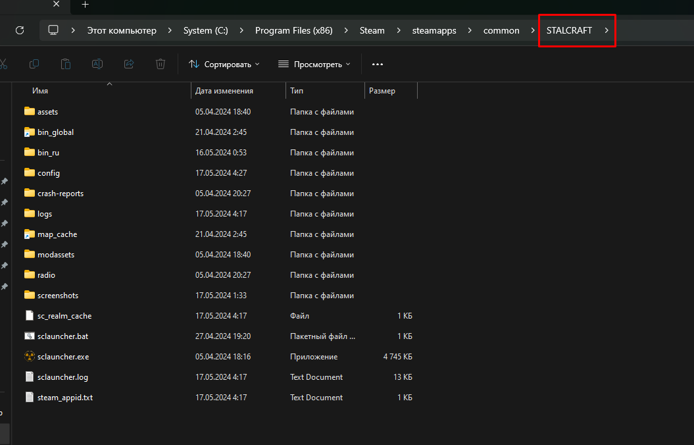Delete item with the trash icon
The width and height of the screenshot is (694, 445).
coord(161,65)
